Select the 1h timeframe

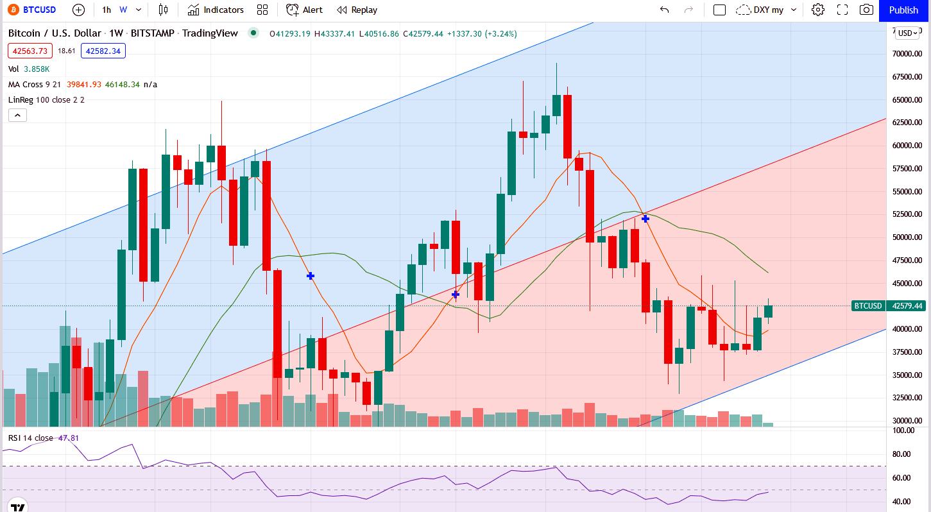point(107,10)
